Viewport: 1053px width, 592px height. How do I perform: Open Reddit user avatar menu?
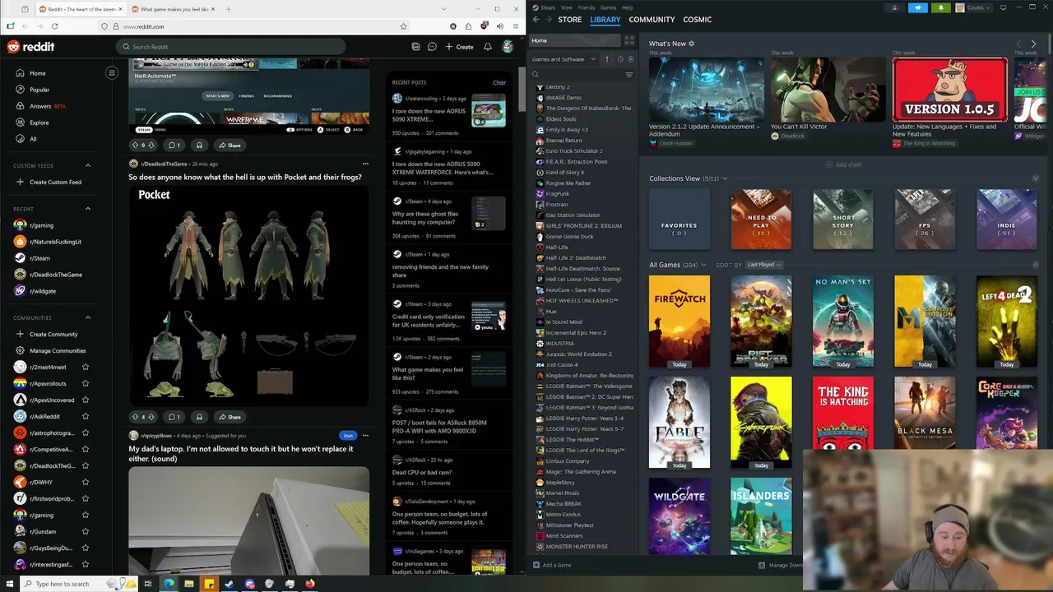pyautogui.click(x=508, y=47)
